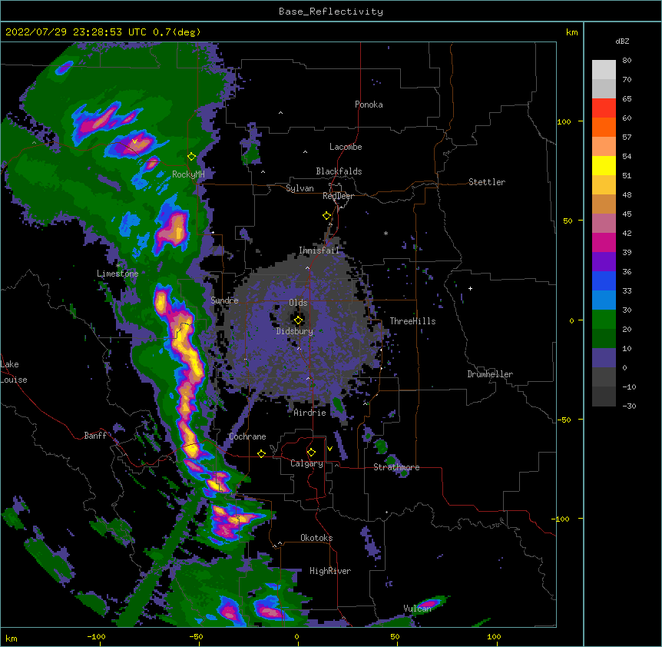Click the yellow diamond marker above Calgary label
The height and width of the screenshot is (647, 662).
[x=311, y=453]
